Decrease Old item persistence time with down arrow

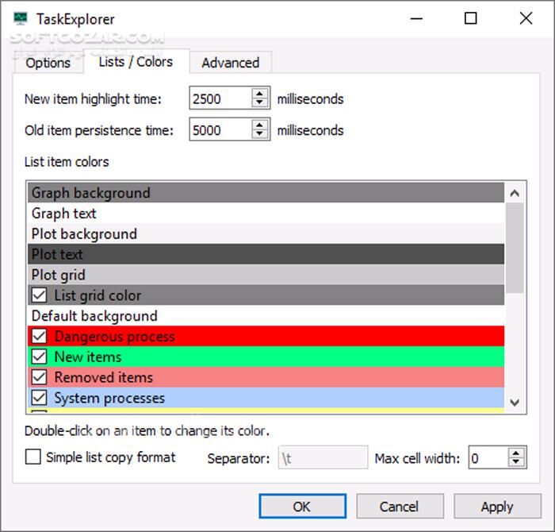coord(260,135)
